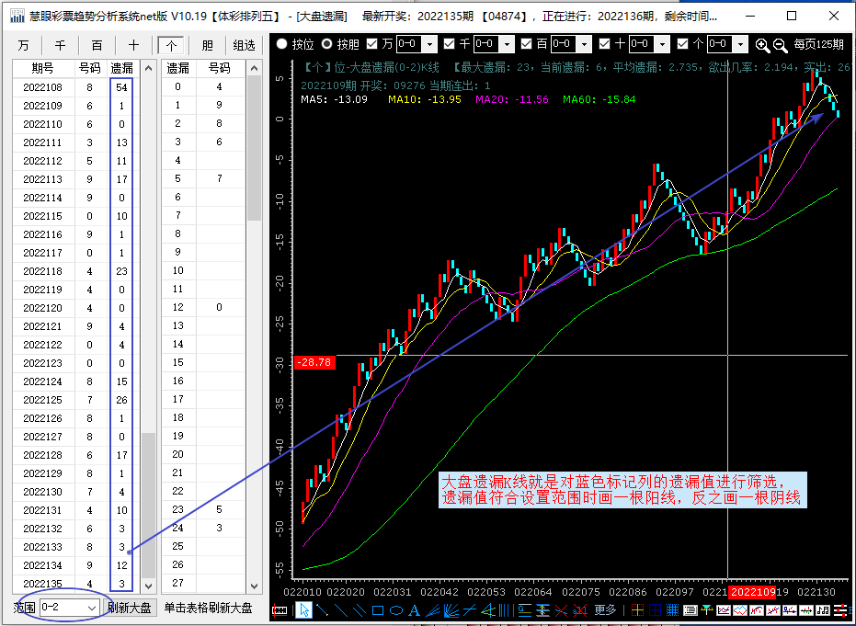
Task: Click the zoom out magnifier icon
Action: 780,44
